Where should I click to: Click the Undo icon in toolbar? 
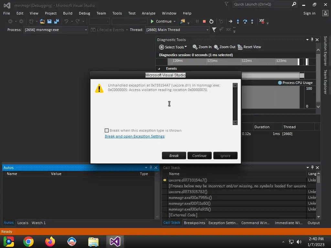click(x=66, y=21)
